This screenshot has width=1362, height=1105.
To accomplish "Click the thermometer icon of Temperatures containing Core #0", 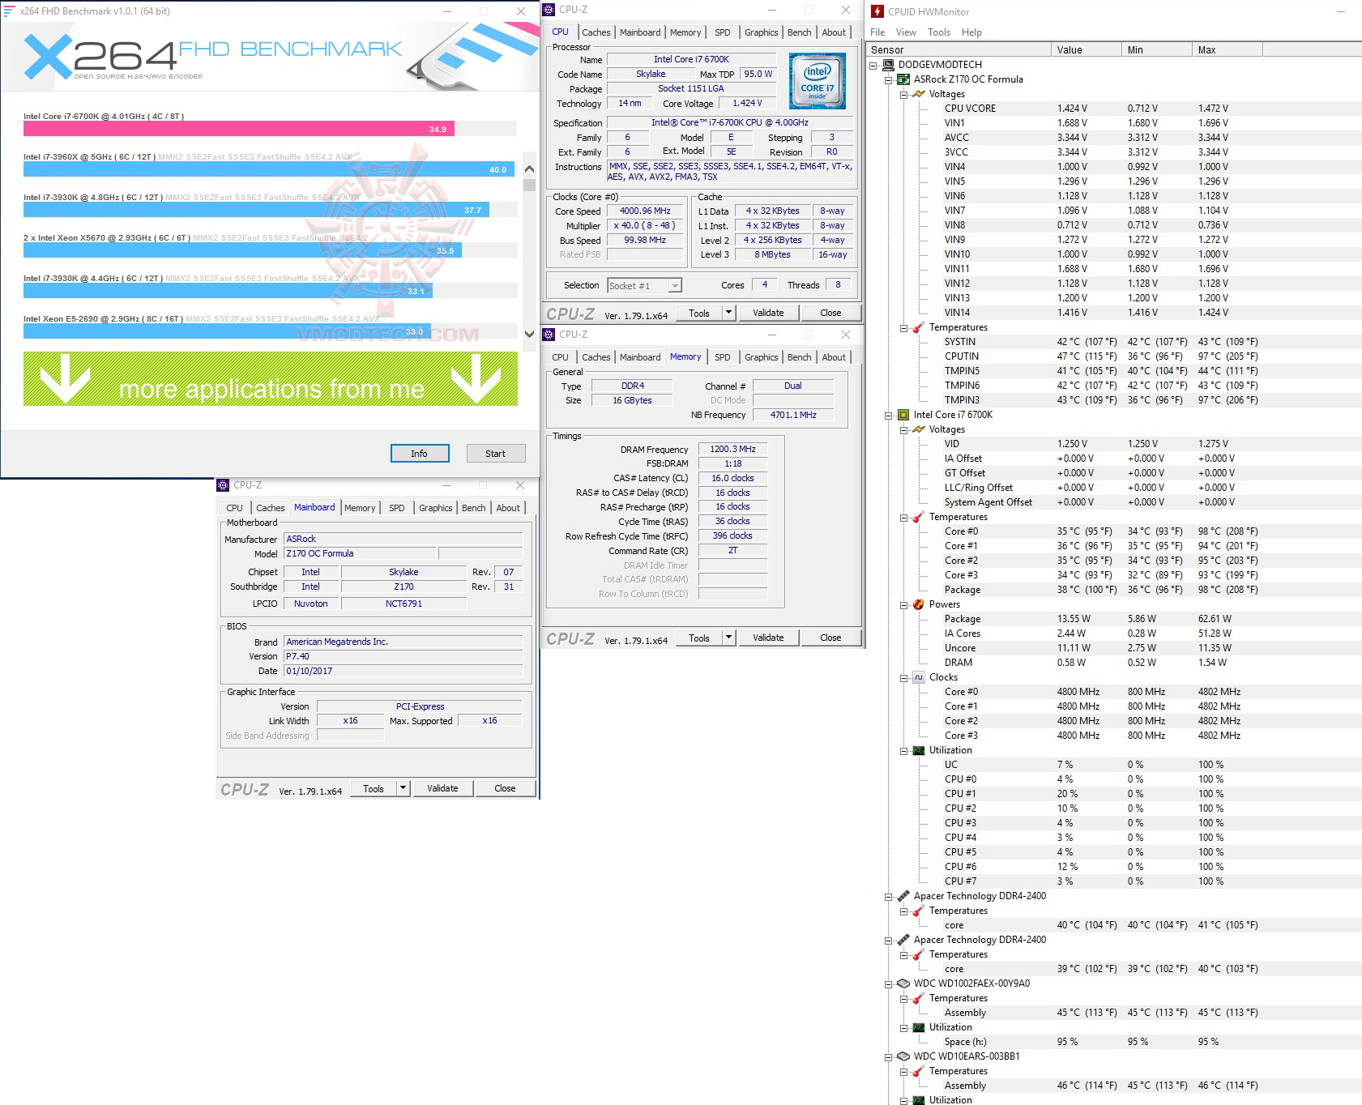I will 919,517.
